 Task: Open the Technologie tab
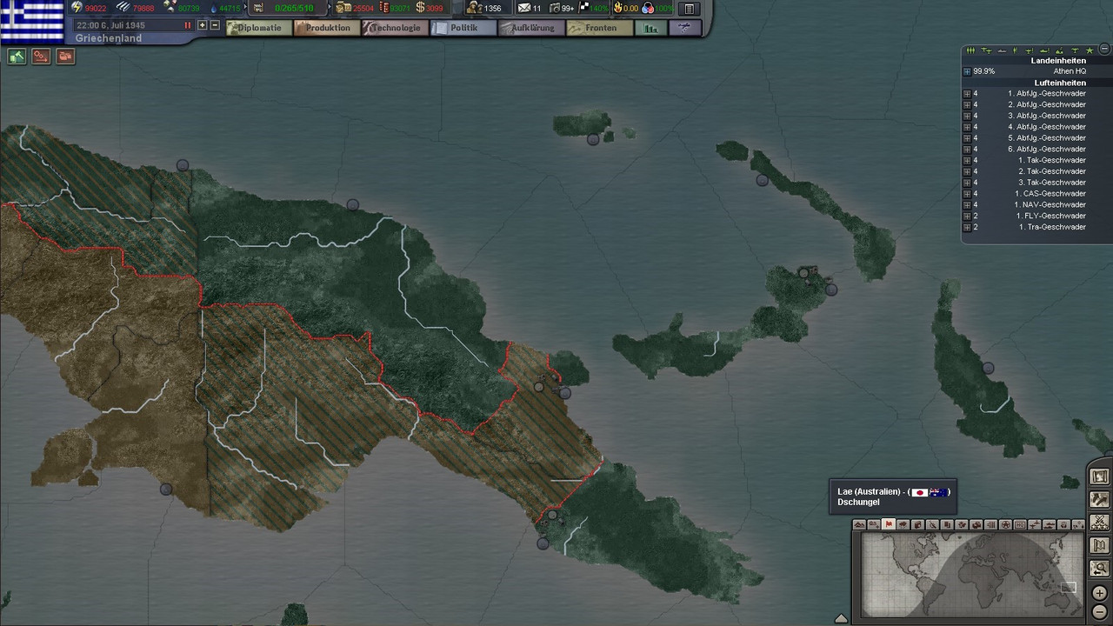coord(394,28)
